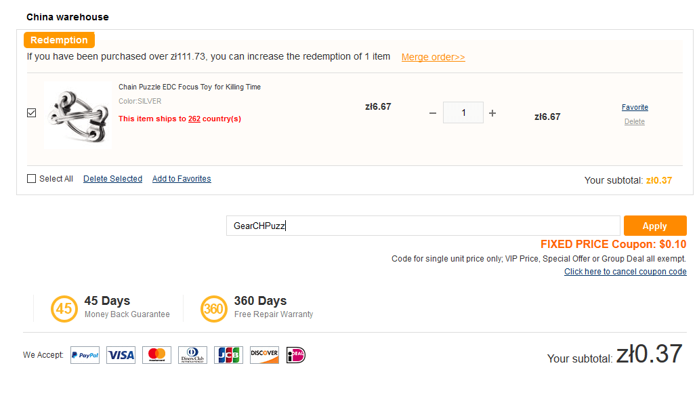Image resolution: width=697 pixels, height=393 pixels.
Task: Click the Mastercard payment icon
Action: [156, 355]
